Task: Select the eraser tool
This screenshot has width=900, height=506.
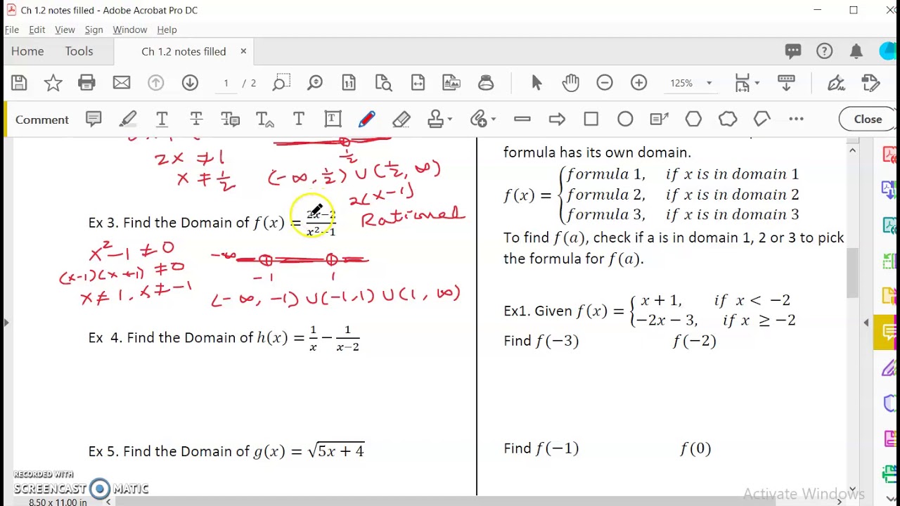Action: tap(401, 119)
